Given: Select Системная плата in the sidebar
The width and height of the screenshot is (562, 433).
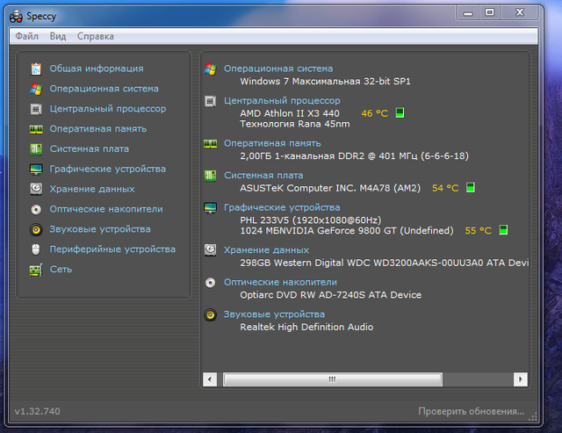Looking at the screenshot, I should point(90,148).
